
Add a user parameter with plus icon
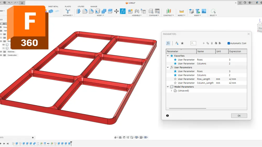pos(204,43)
